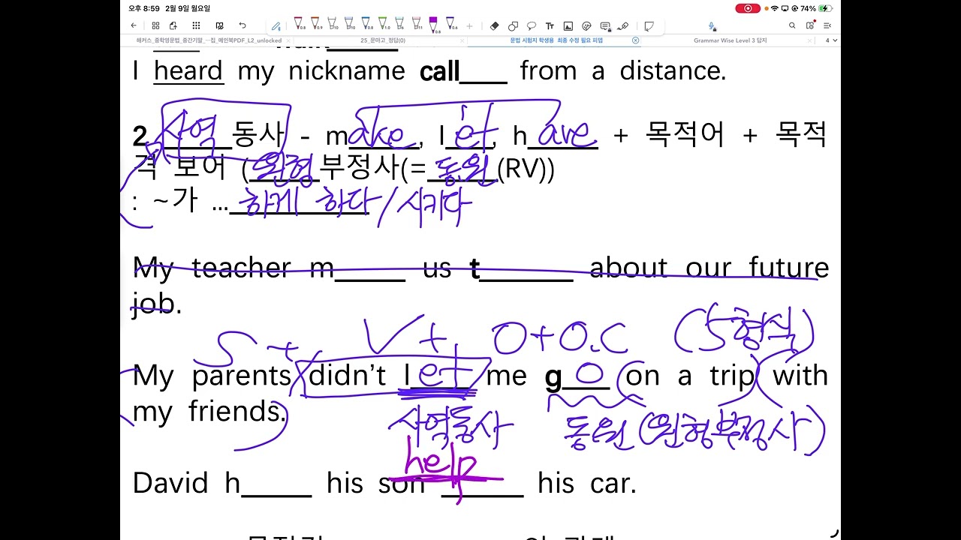This screenshot has width=961, height=540.
Task: Open search with magnifier icon
Action: (792, 25)
